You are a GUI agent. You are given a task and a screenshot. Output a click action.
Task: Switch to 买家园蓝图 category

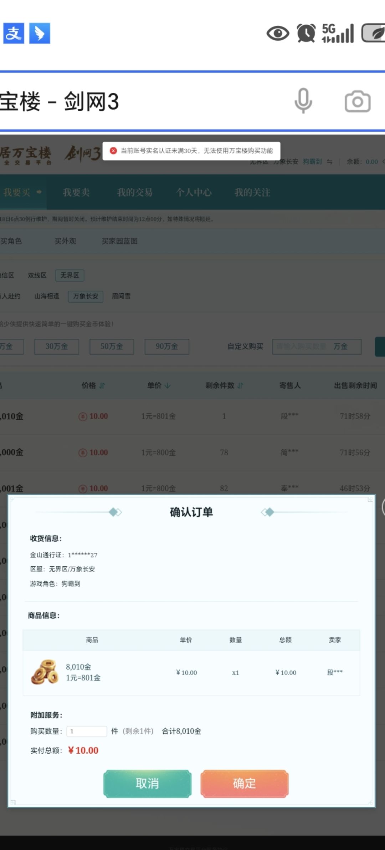coord(119,241)
